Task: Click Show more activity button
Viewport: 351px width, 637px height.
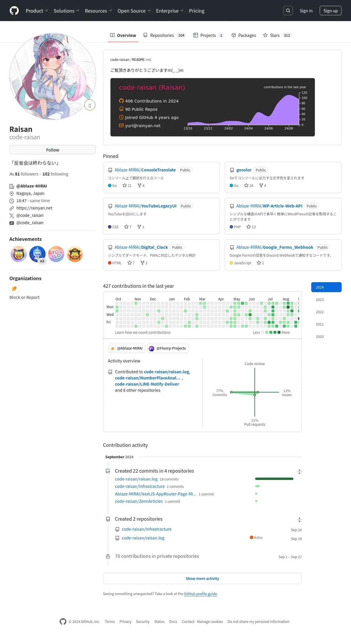Action: coord(202,578)
